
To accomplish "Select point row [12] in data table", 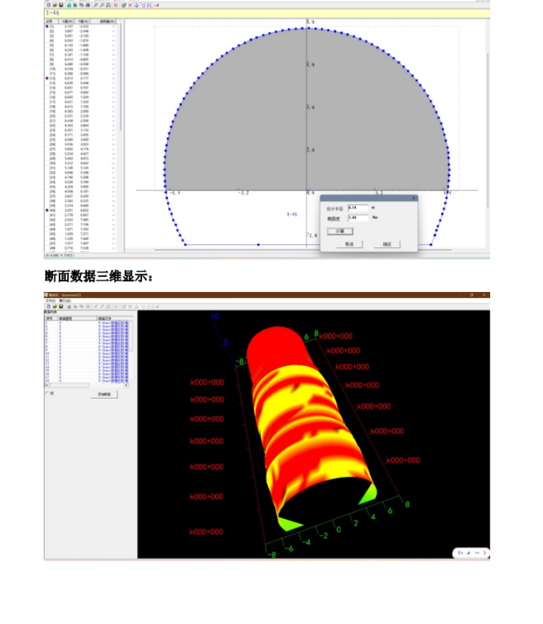I will 52,79.
